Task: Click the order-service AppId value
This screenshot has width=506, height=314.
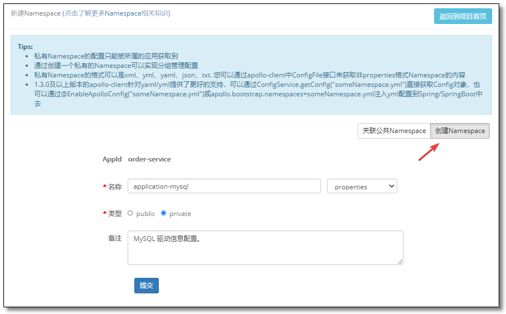Action: (149, 159)
